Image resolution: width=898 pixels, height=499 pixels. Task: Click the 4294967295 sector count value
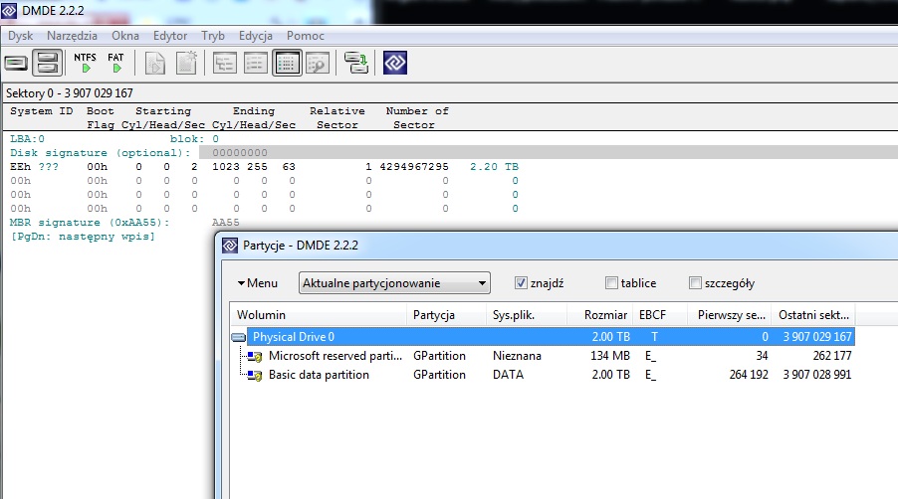click(x=414, y=167)
